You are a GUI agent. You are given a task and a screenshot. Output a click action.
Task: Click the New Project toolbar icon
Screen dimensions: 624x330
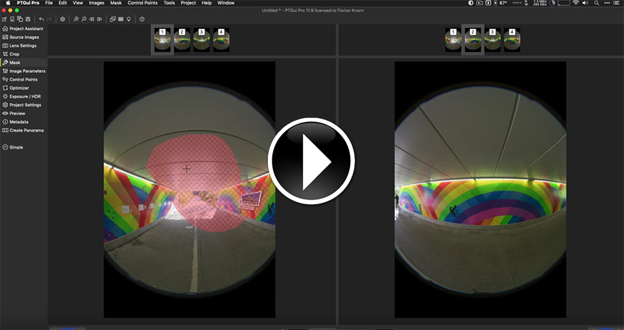tap(5, 19)
